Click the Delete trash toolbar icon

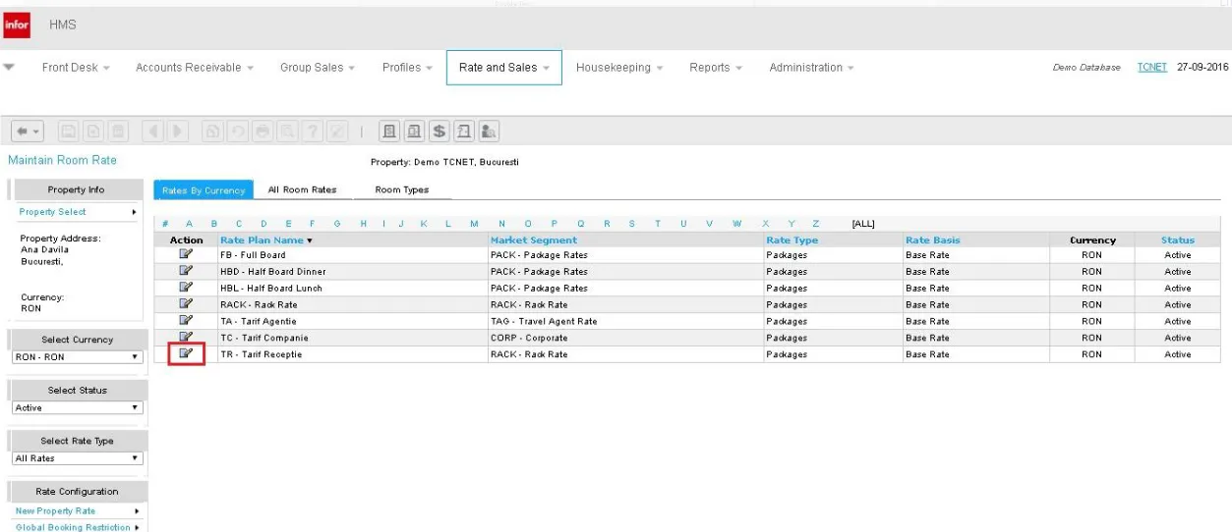pos(118,131)
